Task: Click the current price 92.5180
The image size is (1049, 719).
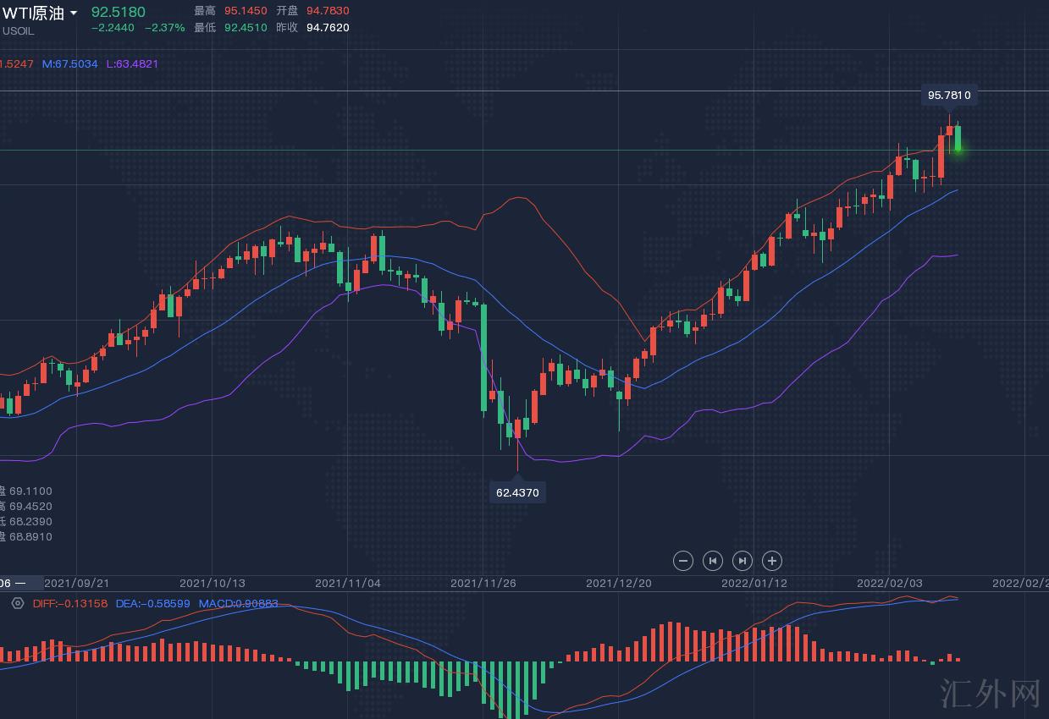Action: click(118, 12)
